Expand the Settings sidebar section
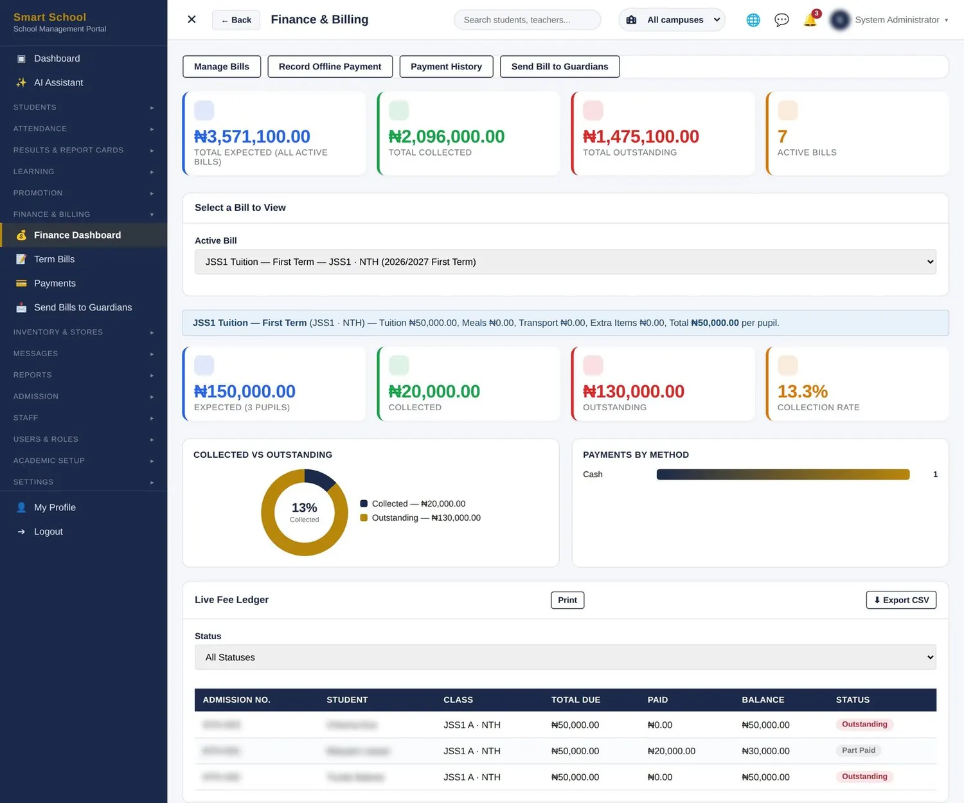Image resolution: width=964 pixels, height=803 pixels. [84, 482]
